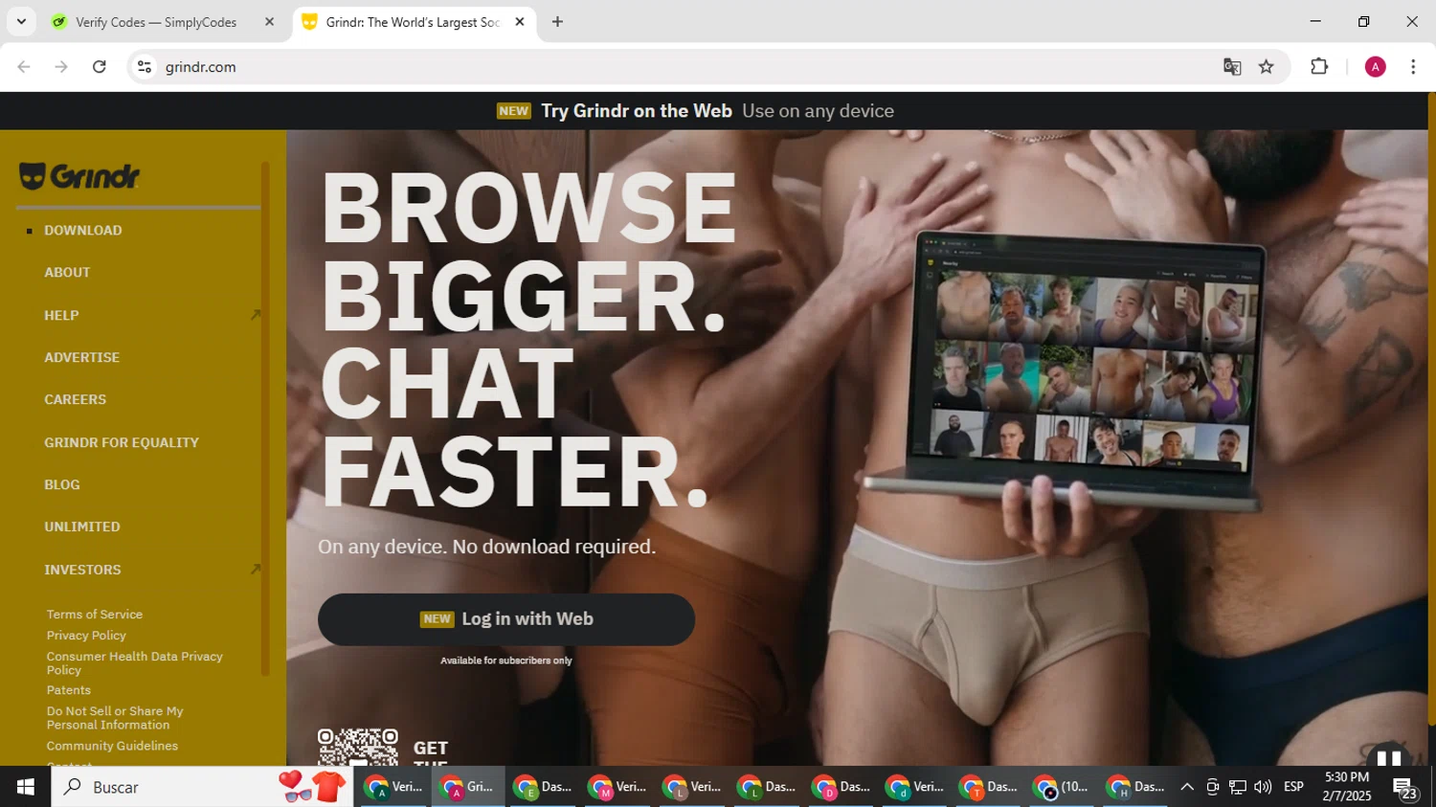
Task: Open the network status tray icon
Action: click(x=1238, y=787)
